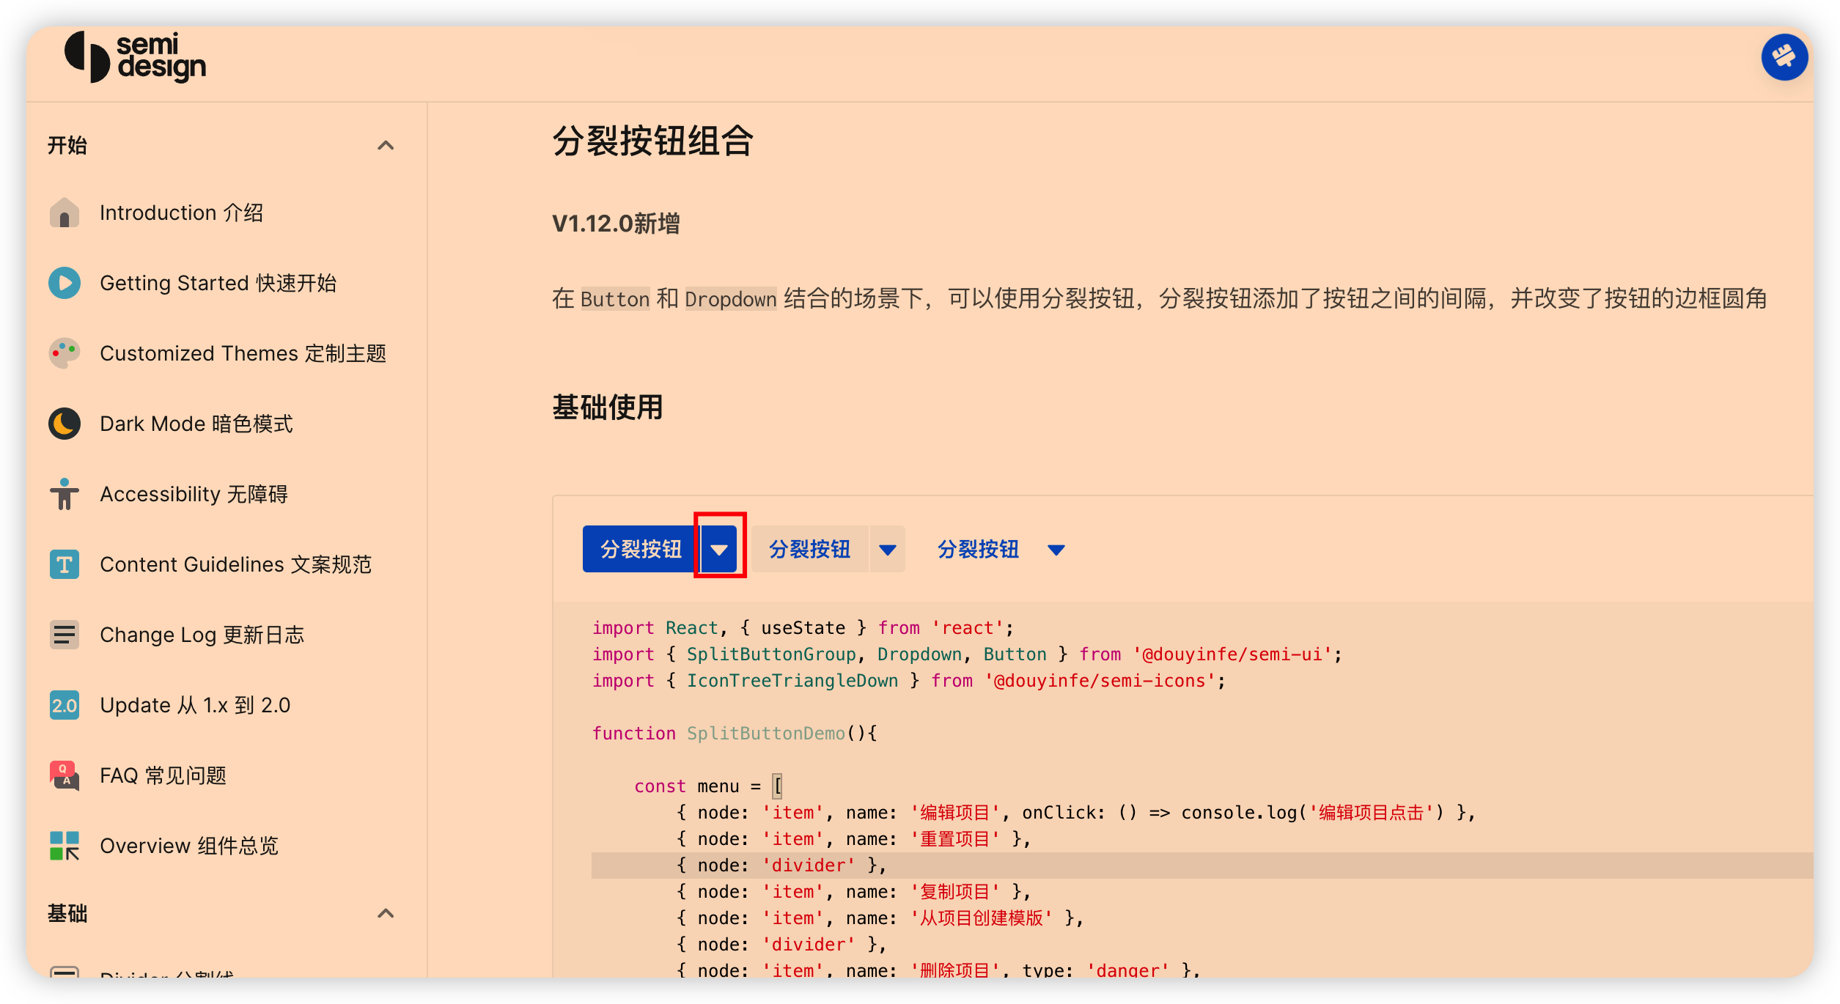Click the inline code word Button

pyautogui.click(x=615, y=299)
